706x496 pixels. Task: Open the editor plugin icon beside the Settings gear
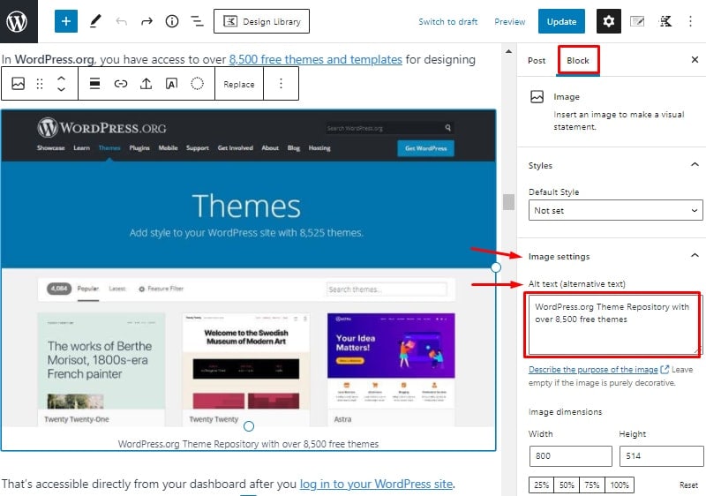coord(637,21)
